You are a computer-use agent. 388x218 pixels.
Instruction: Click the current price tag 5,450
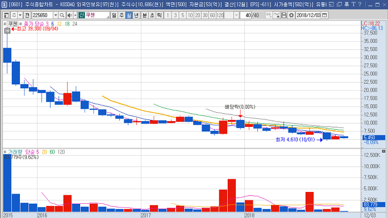pos(374,138)
